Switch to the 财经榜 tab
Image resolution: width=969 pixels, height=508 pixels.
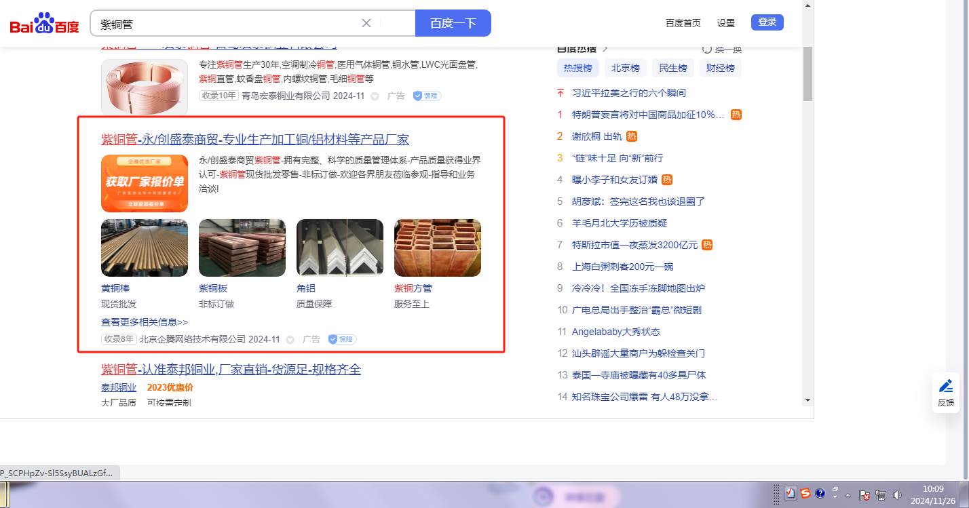720,68
